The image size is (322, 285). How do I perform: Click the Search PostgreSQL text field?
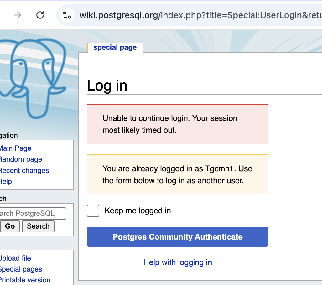(x=33, y=213)
